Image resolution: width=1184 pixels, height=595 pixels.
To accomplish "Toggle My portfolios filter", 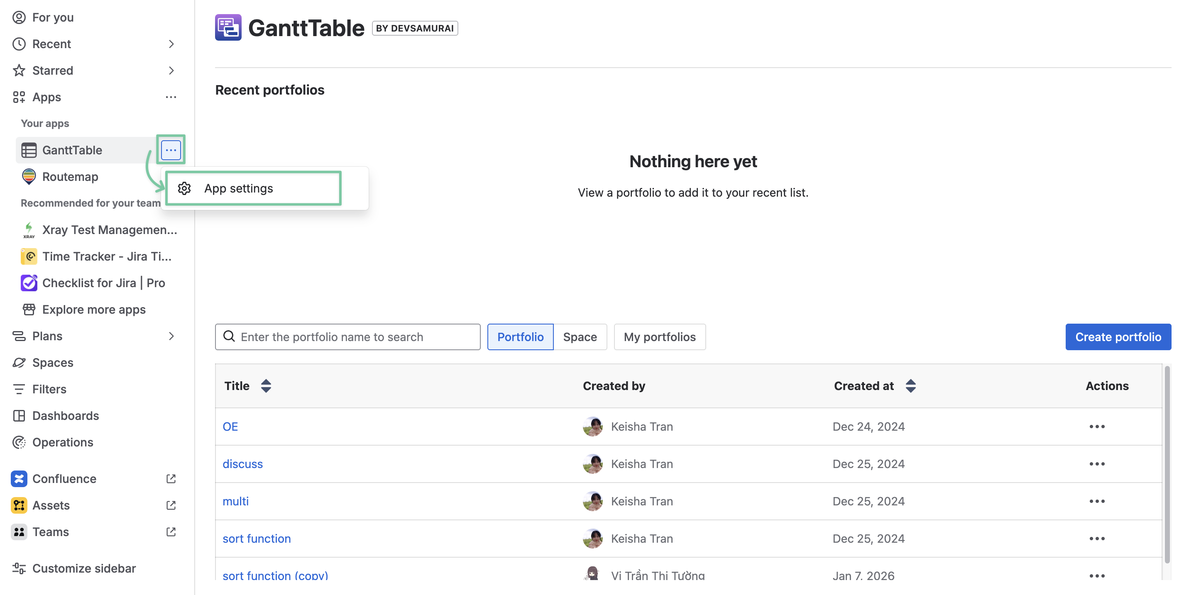I will (660, 337).
